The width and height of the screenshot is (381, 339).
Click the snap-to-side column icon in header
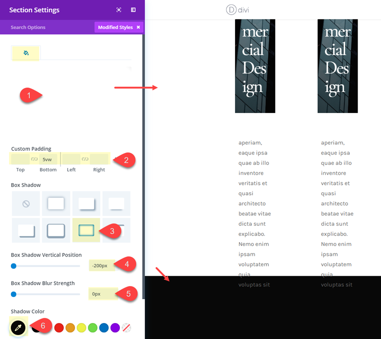coord(133,10)
